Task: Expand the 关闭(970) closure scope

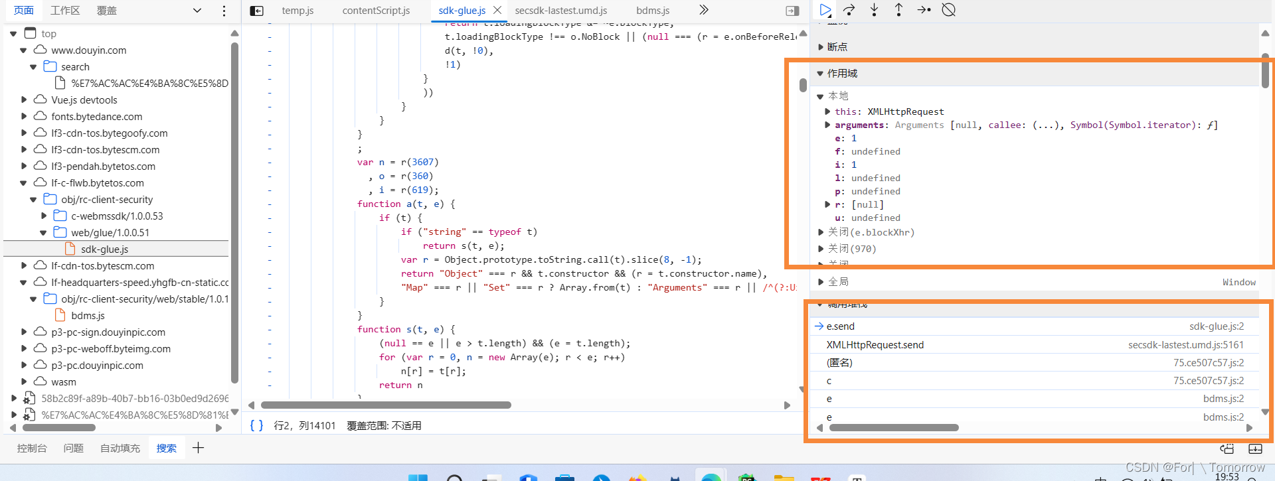Action: (x=821, y=249)
